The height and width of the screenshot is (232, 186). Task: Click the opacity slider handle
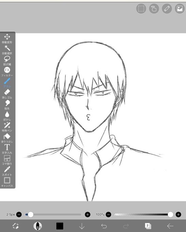pyautogui.click(x=170, y=214)
